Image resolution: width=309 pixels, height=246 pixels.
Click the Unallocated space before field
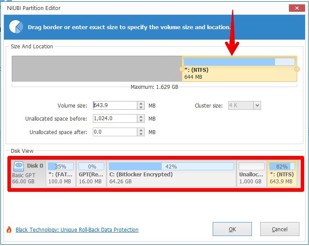pyautogui.click(x=115, y=118)
